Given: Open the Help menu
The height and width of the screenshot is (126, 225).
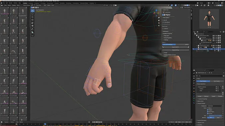Looking at the screenshot, I should 20,3.
